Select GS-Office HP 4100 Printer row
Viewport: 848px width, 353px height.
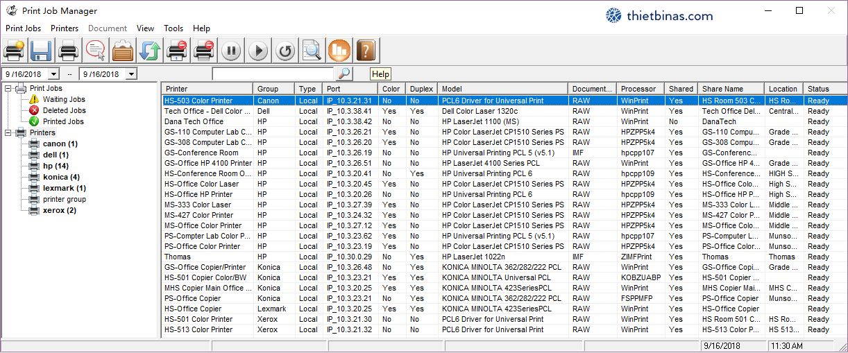[x=504, y=163]
